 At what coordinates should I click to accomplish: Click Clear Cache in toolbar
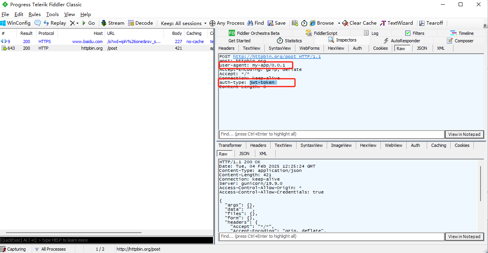click(359, 23)
